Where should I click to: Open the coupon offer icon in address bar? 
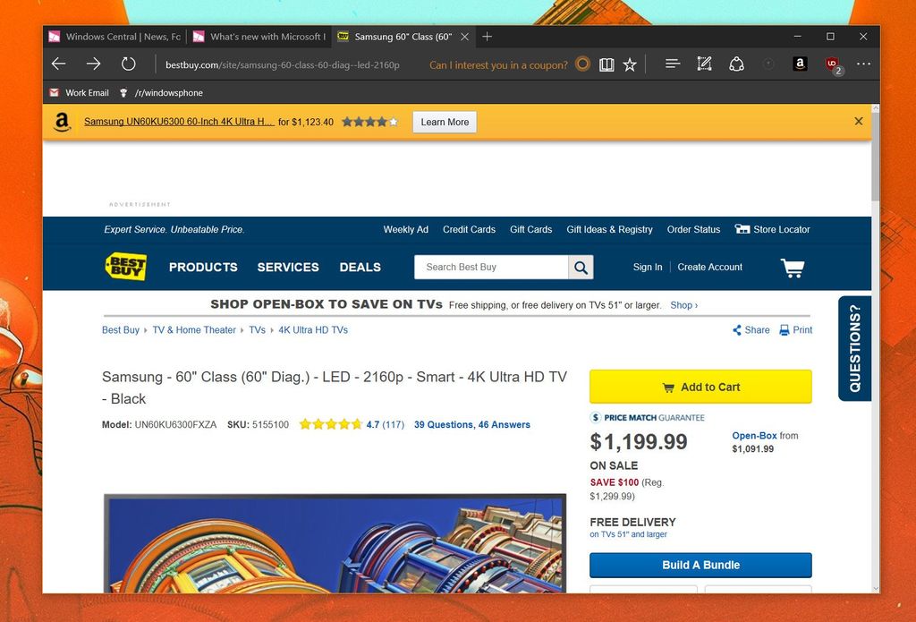[x=582, y=64]
